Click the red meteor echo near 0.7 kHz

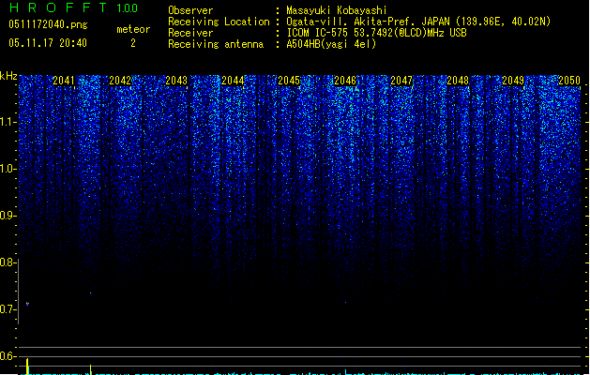[27, 304]
